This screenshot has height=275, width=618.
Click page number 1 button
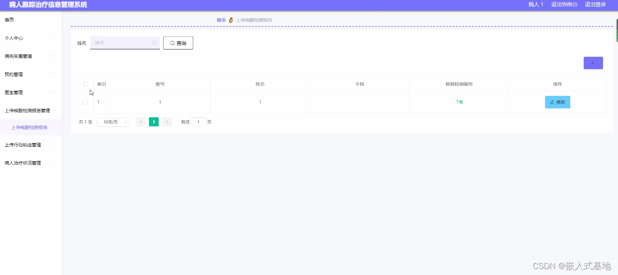[x=154, y=122]
